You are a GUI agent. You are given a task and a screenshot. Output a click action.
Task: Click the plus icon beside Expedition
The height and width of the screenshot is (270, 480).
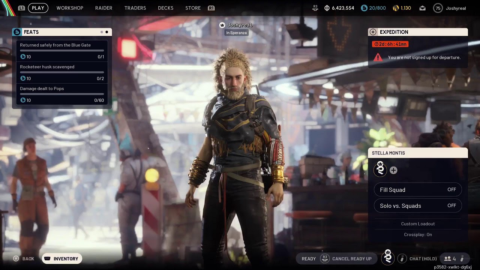click(373, 32)
